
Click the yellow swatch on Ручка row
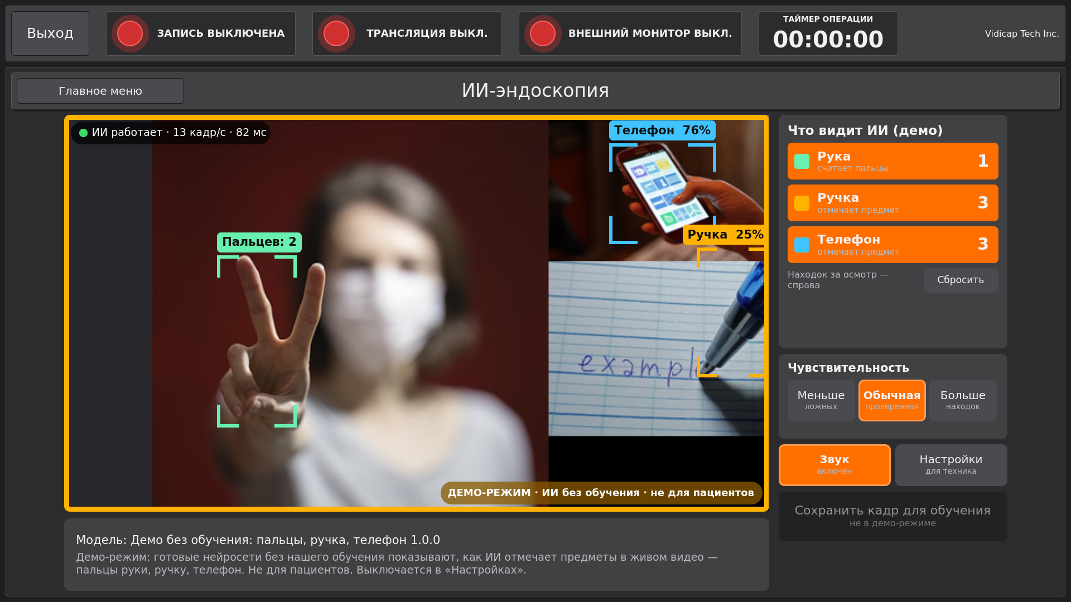802,203
